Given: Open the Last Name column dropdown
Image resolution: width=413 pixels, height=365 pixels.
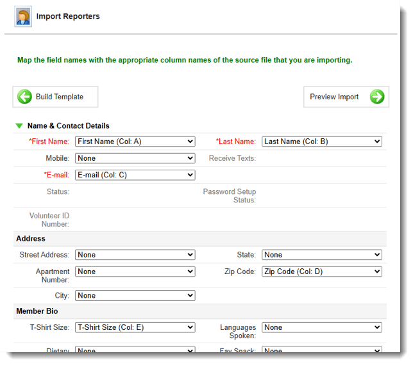Looking at the screenshot, I should (x=322, y=142).
